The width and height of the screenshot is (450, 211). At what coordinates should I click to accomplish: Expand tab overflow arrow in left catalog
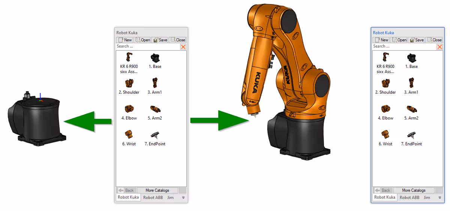click(183, 198)
